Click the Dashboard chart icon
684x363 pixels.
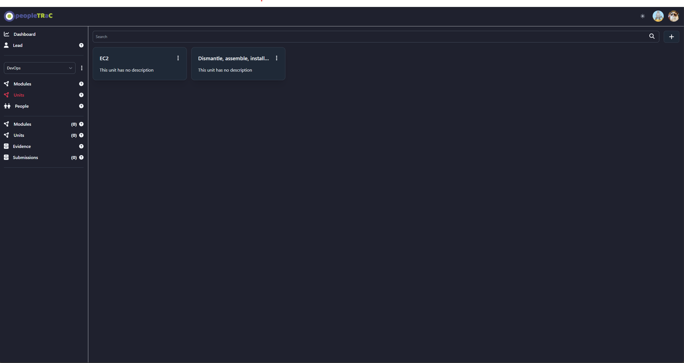pos(7,34)
